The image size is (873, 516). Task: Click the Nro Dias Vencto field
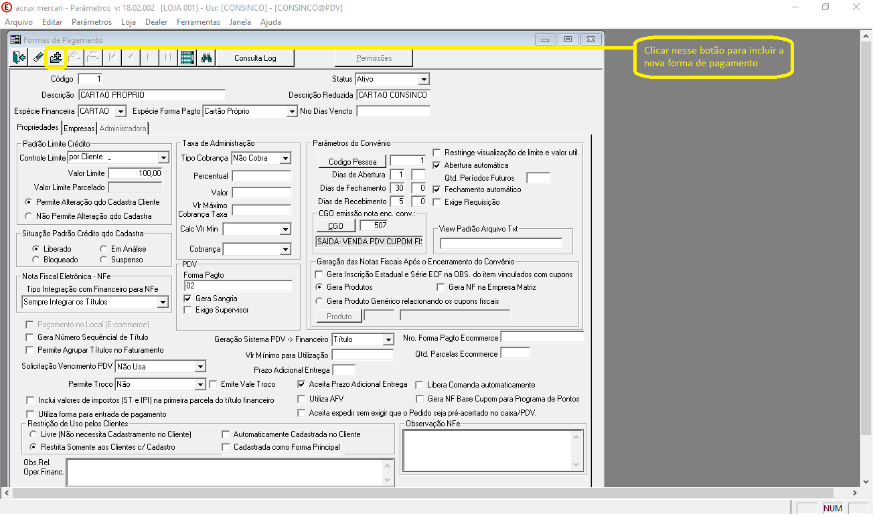coord(393,111)
